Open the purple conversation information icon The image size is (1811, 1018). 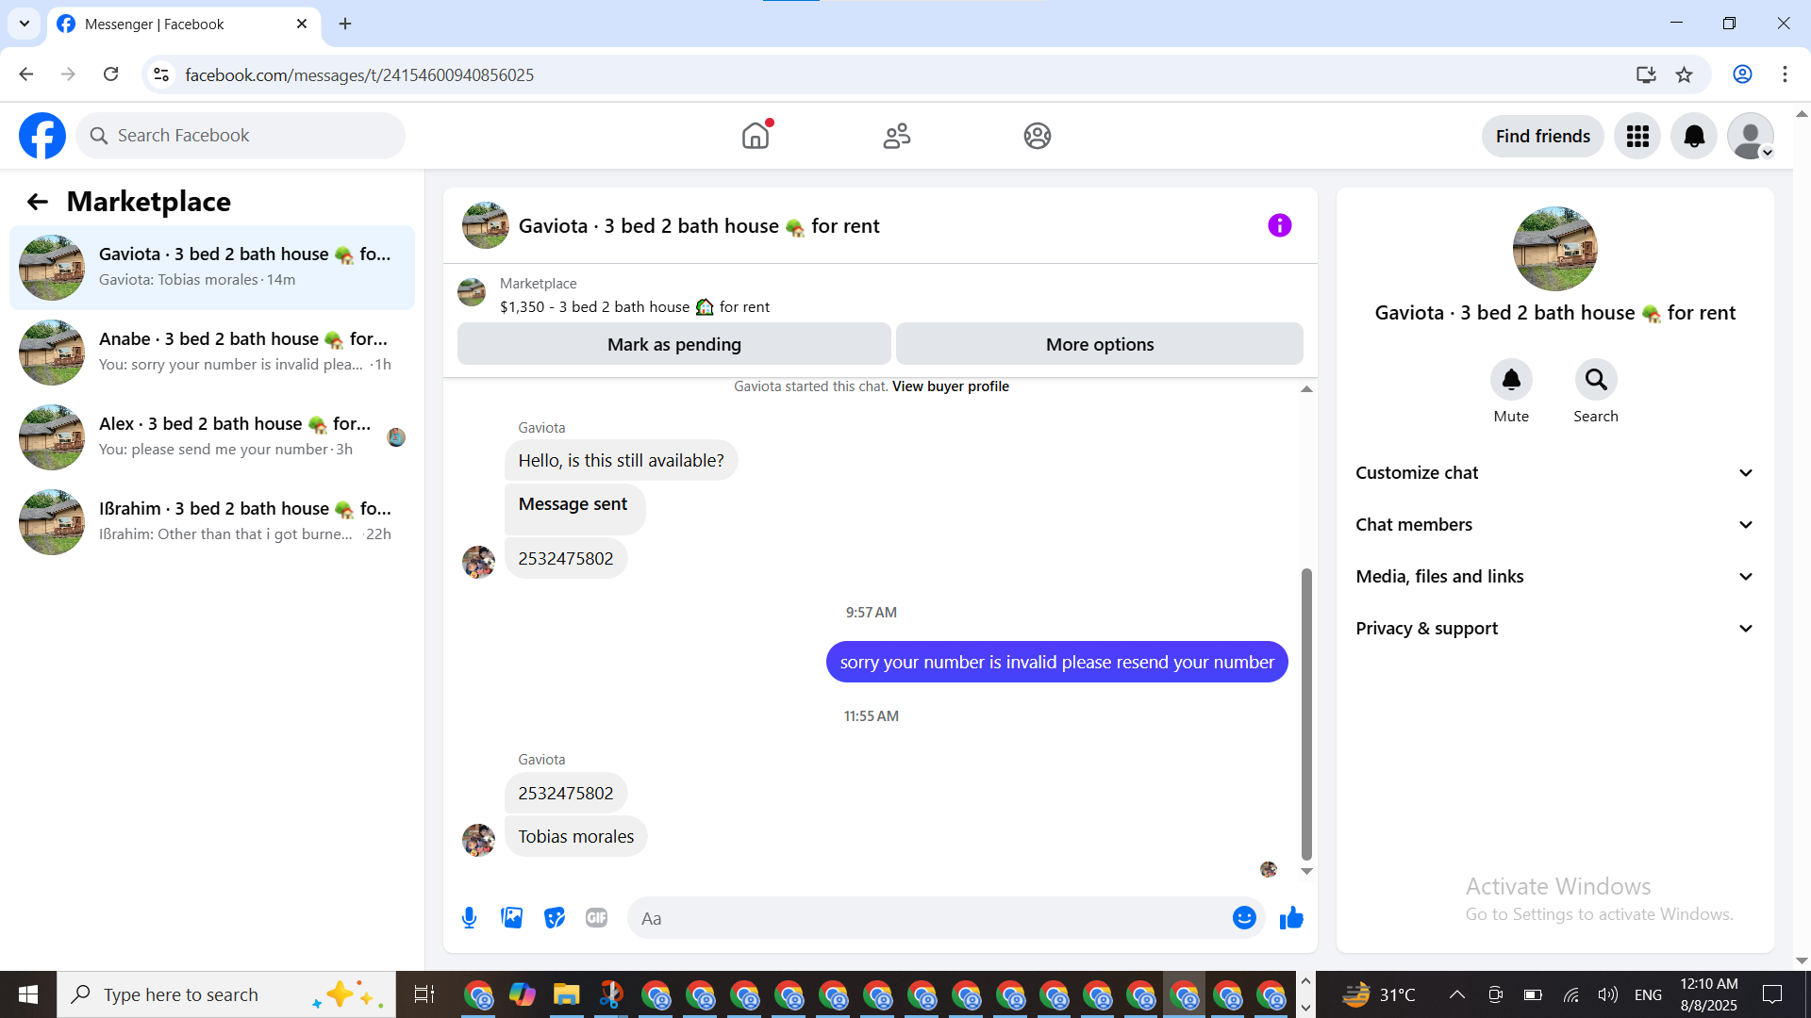coord(1279,225)
